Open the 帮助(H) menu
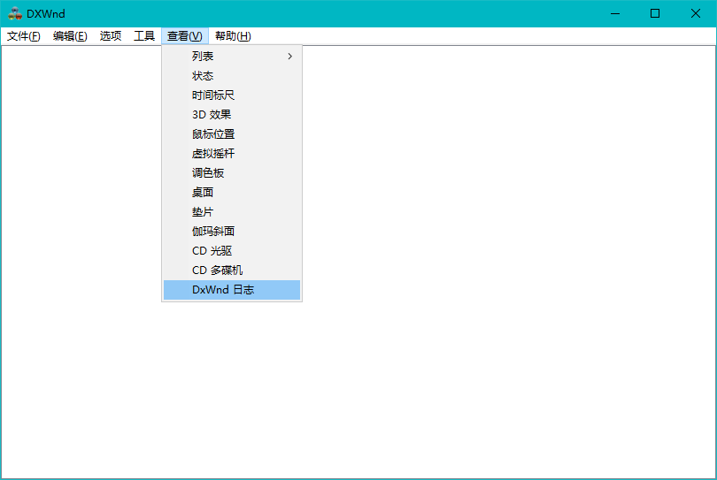Image resolution: width=717 pixels, height=480 pixels. point(233,36)
